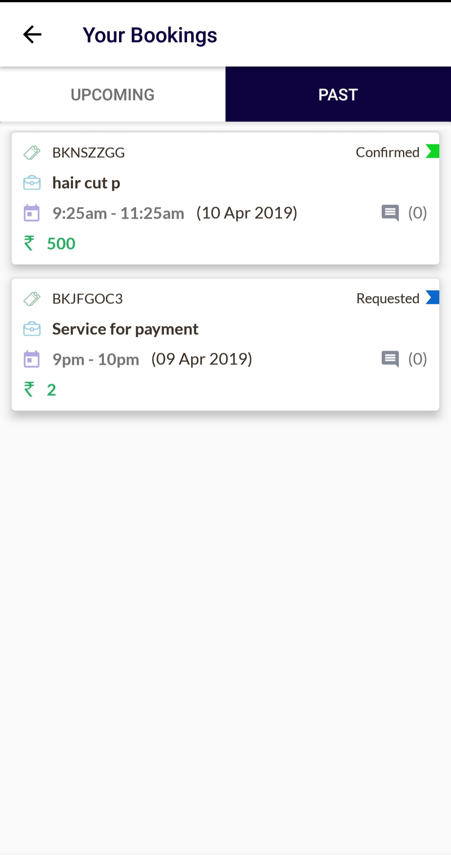Click briefcase icon next to Service for payment
Image resolution: width=451 pixels, height=856 pixels.
32,329
